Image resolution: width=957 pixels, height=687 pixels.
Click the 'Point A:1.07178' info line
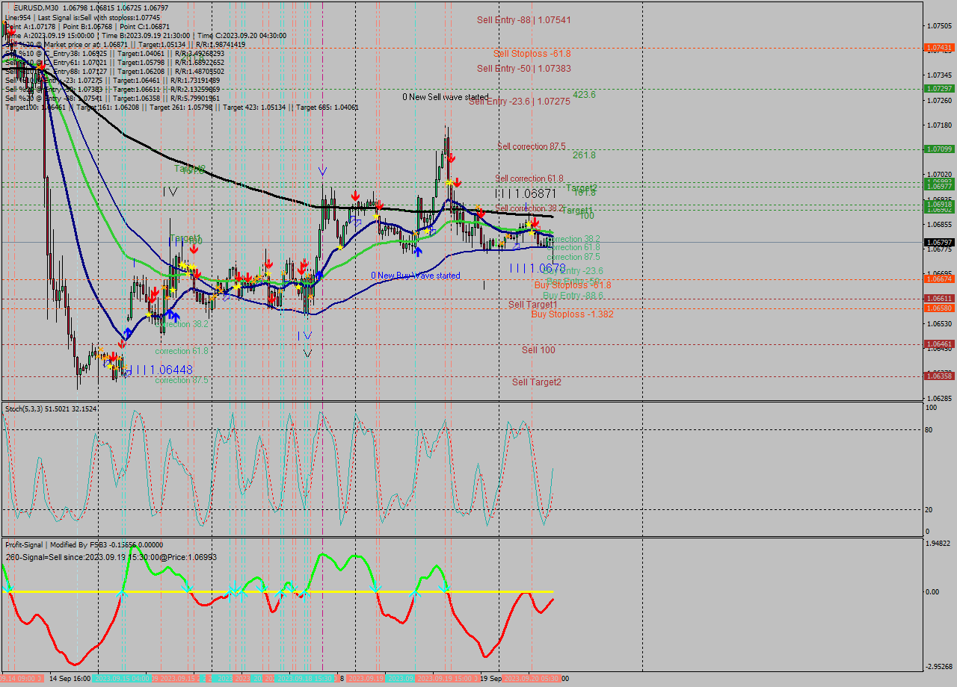pyautogui.click(x=87, y=26)
